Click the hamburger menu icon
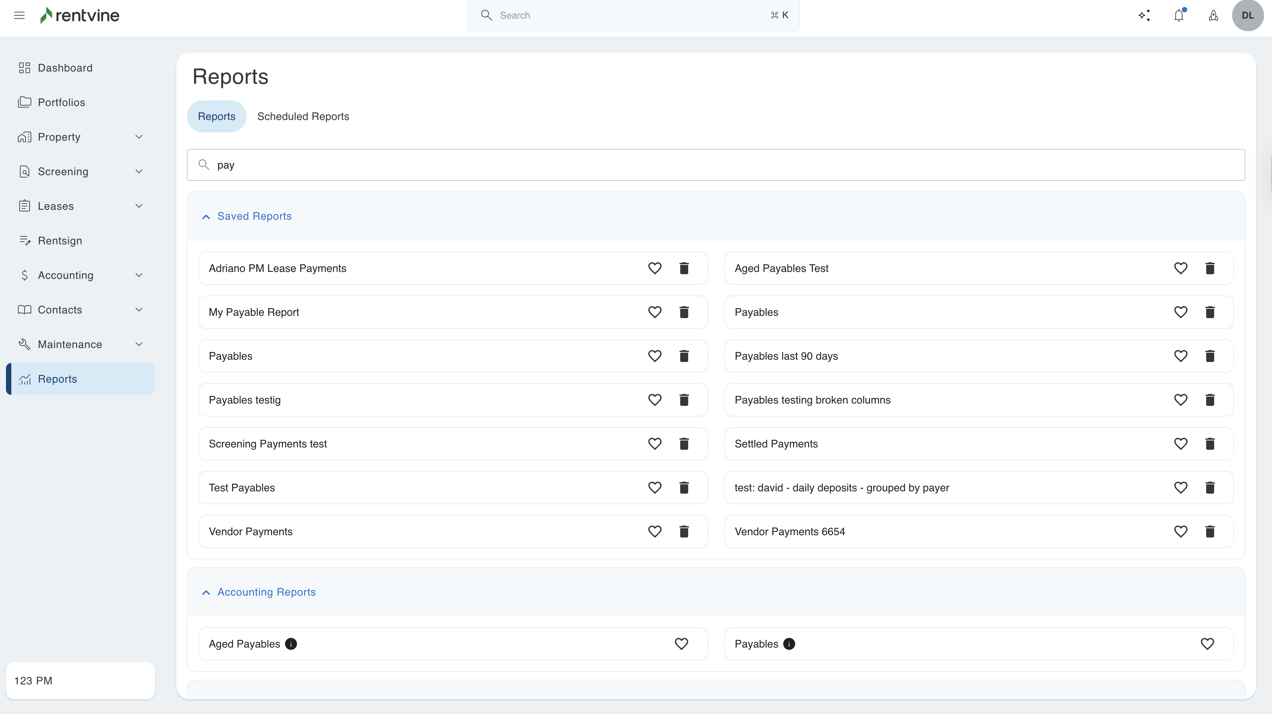Viewport: 1272px width, 714px height. click(x=19, y=15)
